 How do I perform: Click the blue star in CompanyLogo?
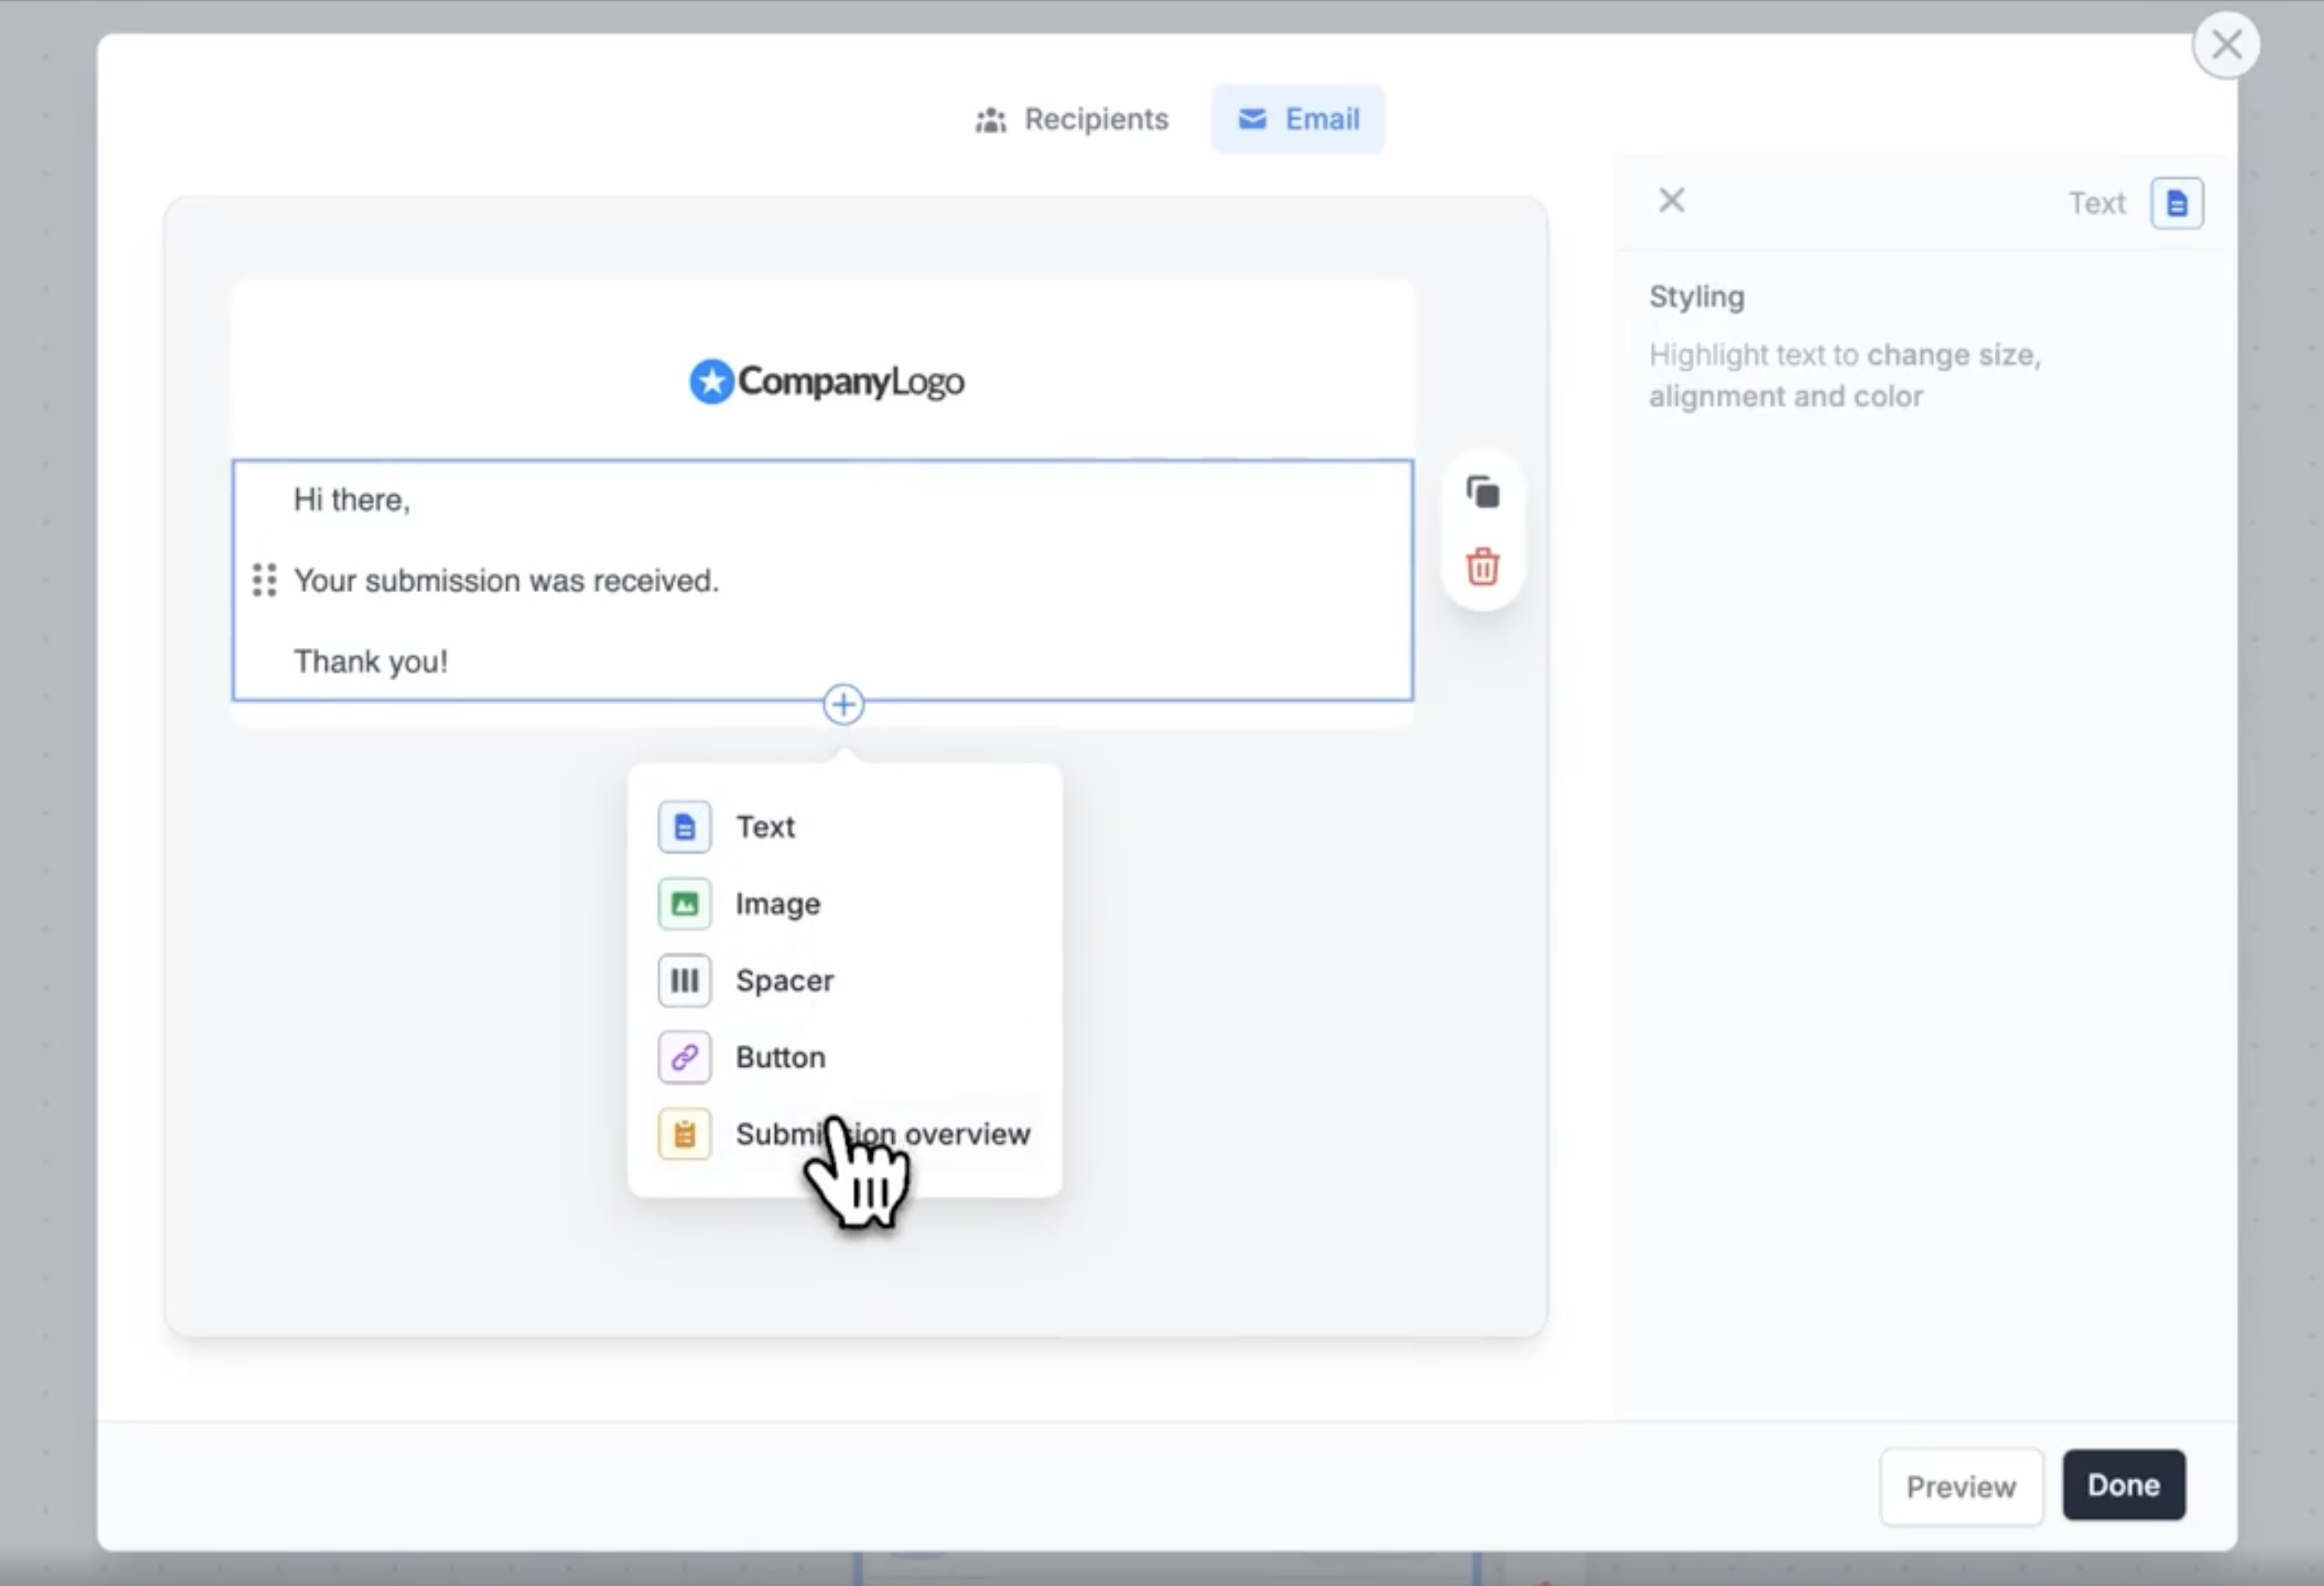click(711, 381)
